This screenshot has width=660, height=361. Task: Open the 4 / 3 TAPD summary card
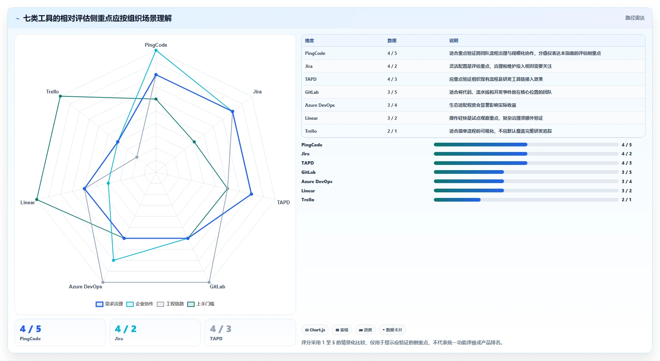coord(250,332)
